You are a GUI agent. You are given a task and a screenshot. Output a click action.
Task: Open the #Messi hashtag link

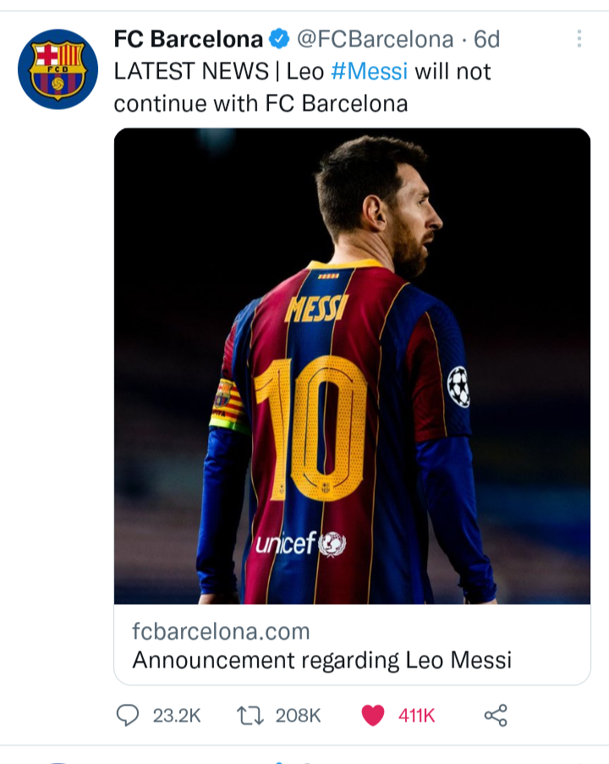pyautogui.click(x=370, y=71)
